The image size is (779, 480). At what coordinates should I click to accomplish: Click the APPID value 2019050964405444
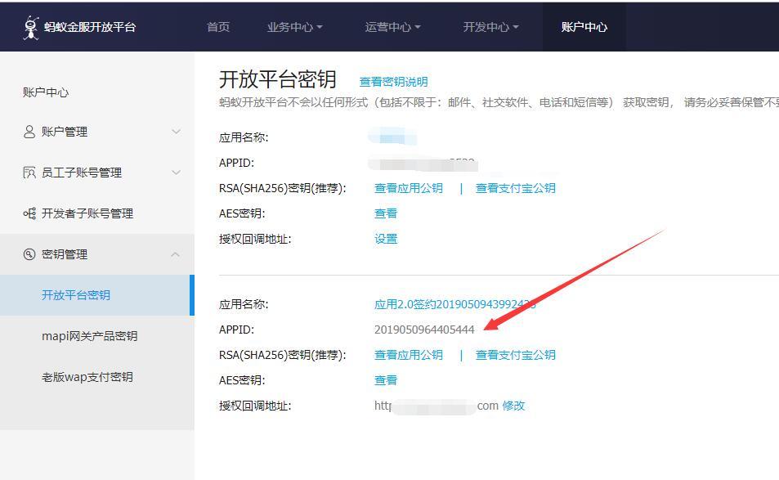424,330
